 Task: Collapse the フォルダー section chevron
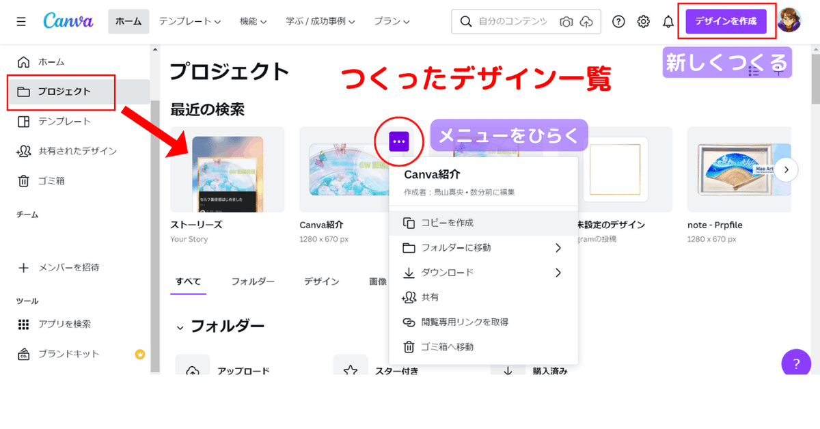pos(180,328)
